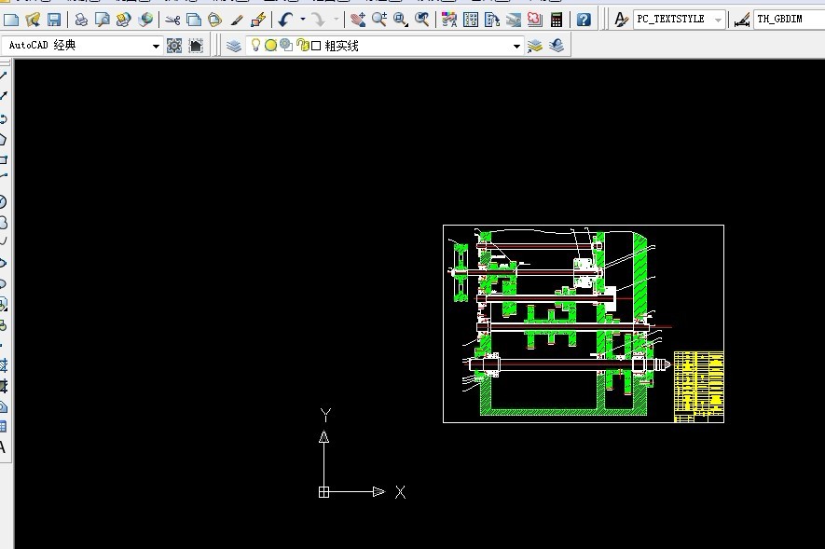The height and width of the screenshot is (549, 825).
Task: Select the Line tool
Action: click(7, 73)
